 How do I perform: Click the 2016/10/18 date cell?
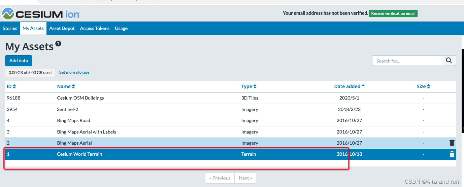[349, 154]
